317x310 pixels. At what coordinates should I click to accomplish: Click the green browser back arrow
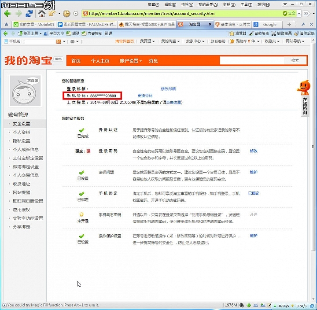7,14
